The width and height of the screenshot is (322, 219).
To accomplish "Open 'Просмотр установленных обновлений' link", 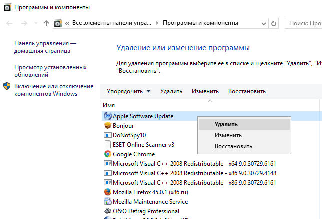I will [50, 71].
